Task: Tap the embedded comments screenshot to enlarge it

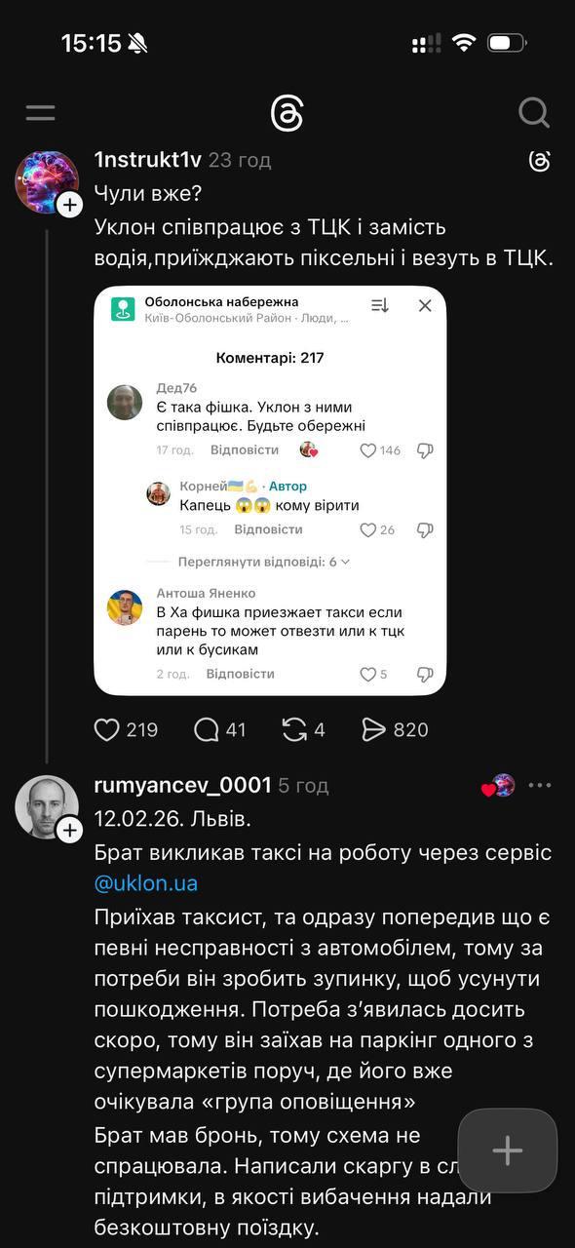Action: tap(269, 487)
